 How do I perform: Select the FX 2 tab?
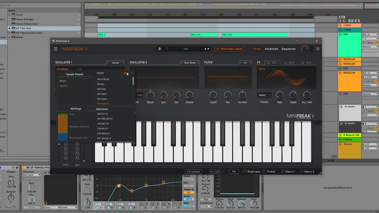coord(289,63)
